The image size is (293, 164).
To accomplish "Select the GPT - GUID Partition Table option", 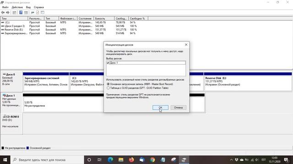I will click(x=137, y=88).
